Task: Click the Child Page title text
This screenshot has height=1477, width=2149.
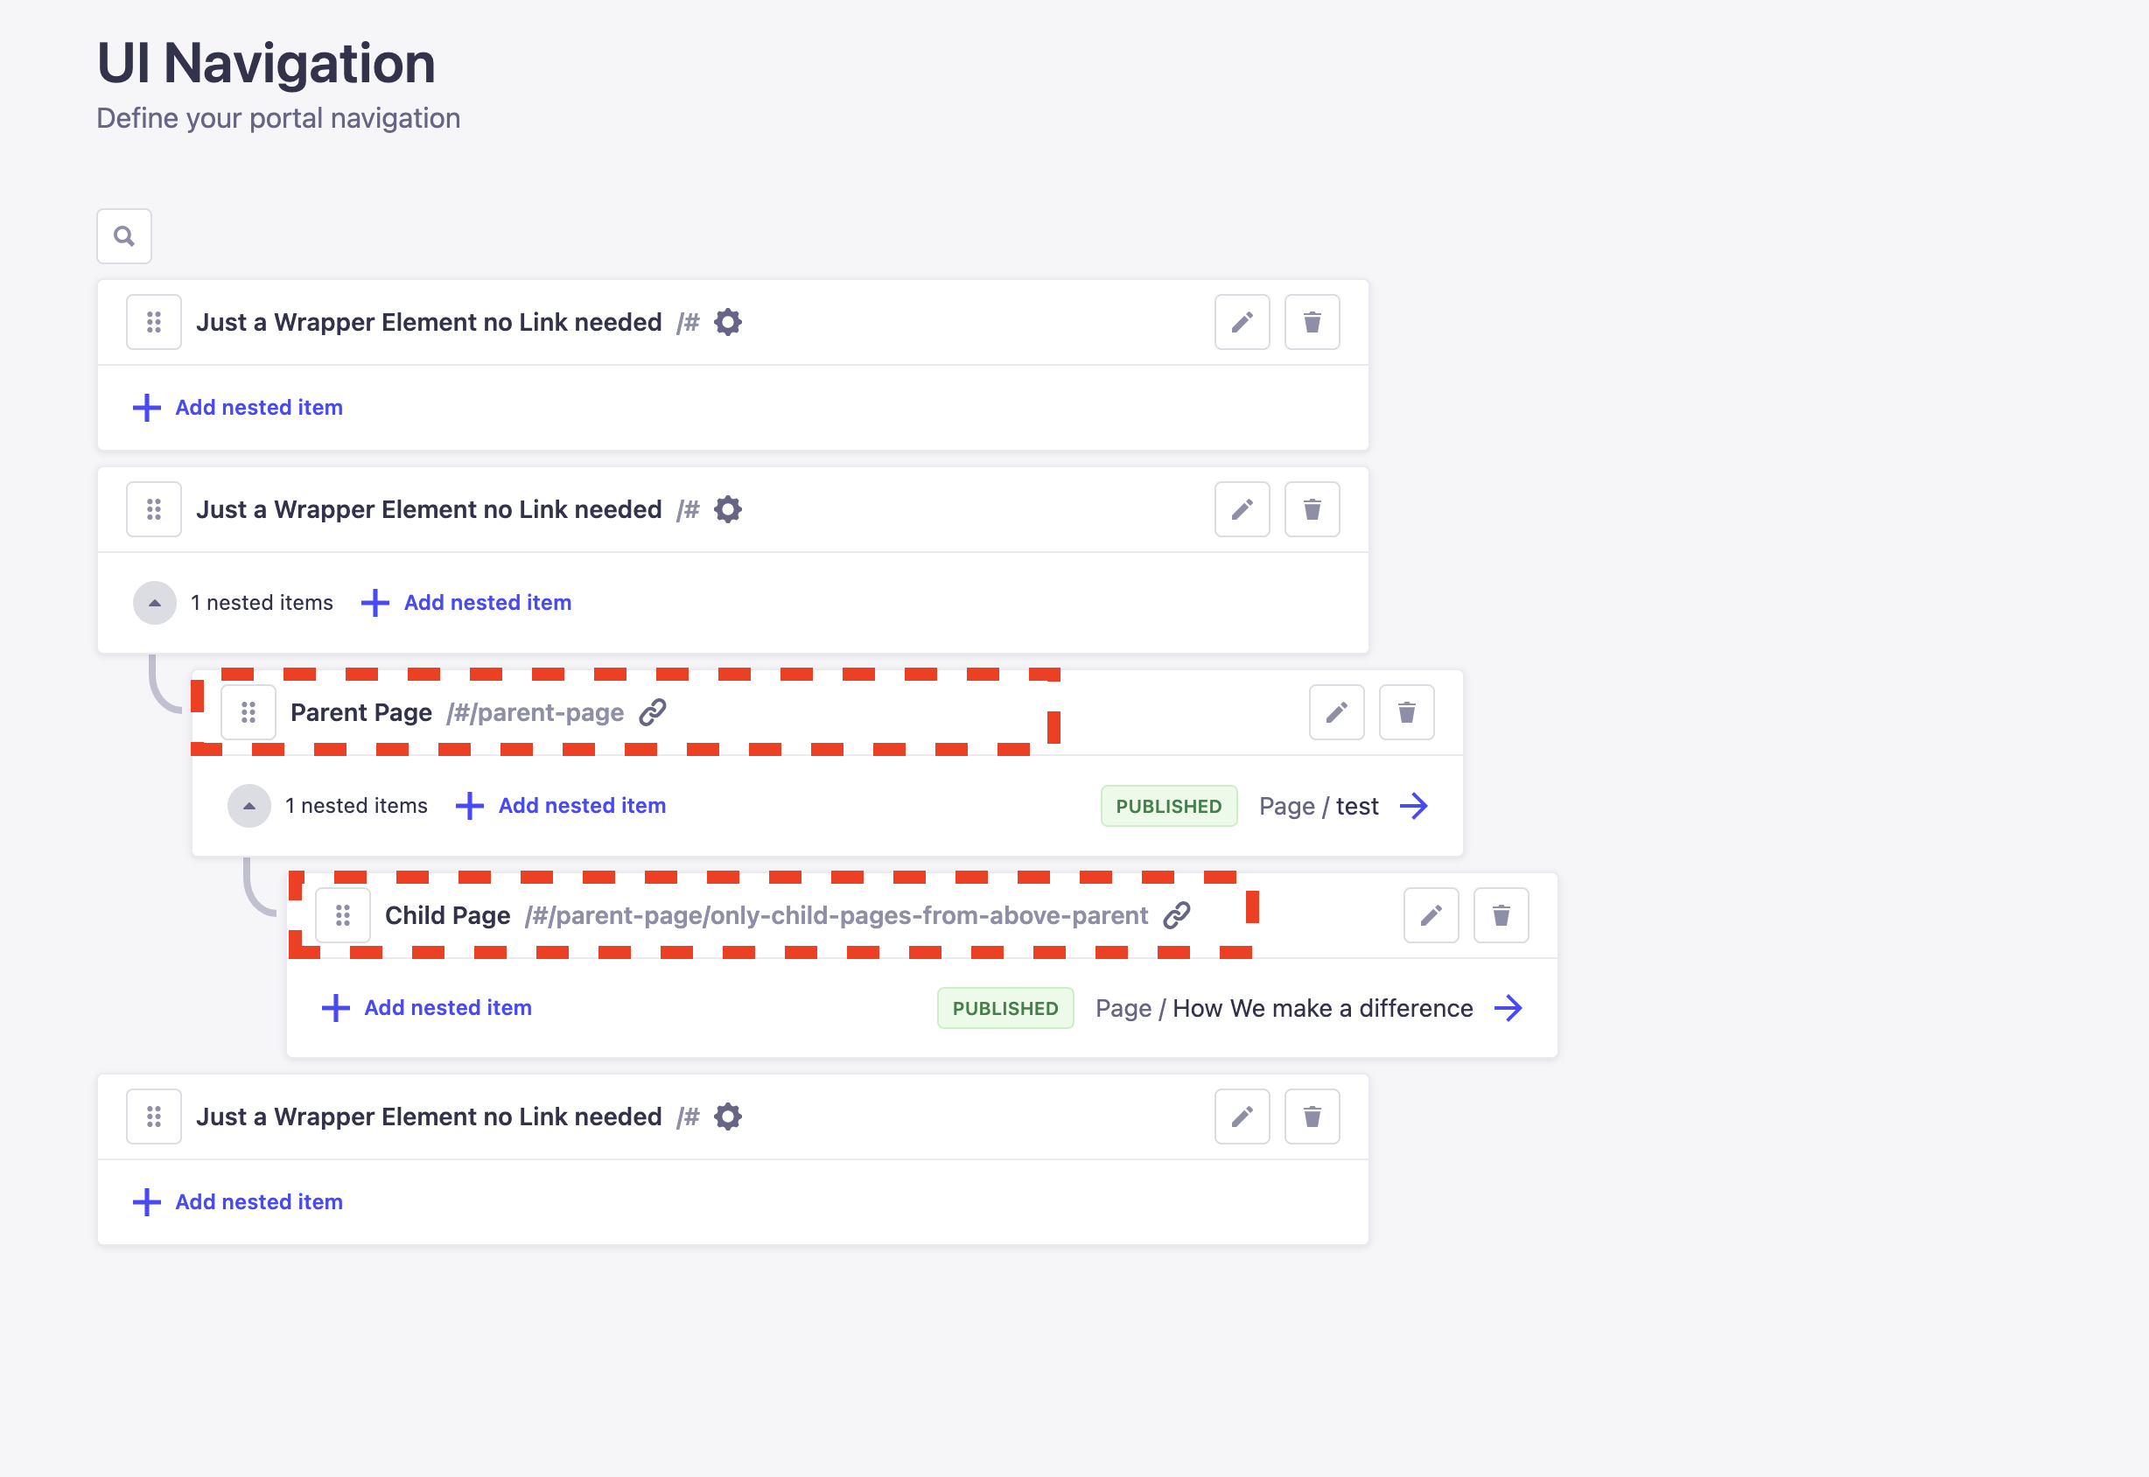Action: 447,915
